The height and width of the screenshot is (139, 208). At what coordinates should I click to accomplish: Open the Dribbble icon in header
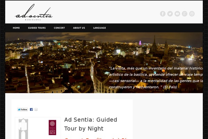pos(192,14)
